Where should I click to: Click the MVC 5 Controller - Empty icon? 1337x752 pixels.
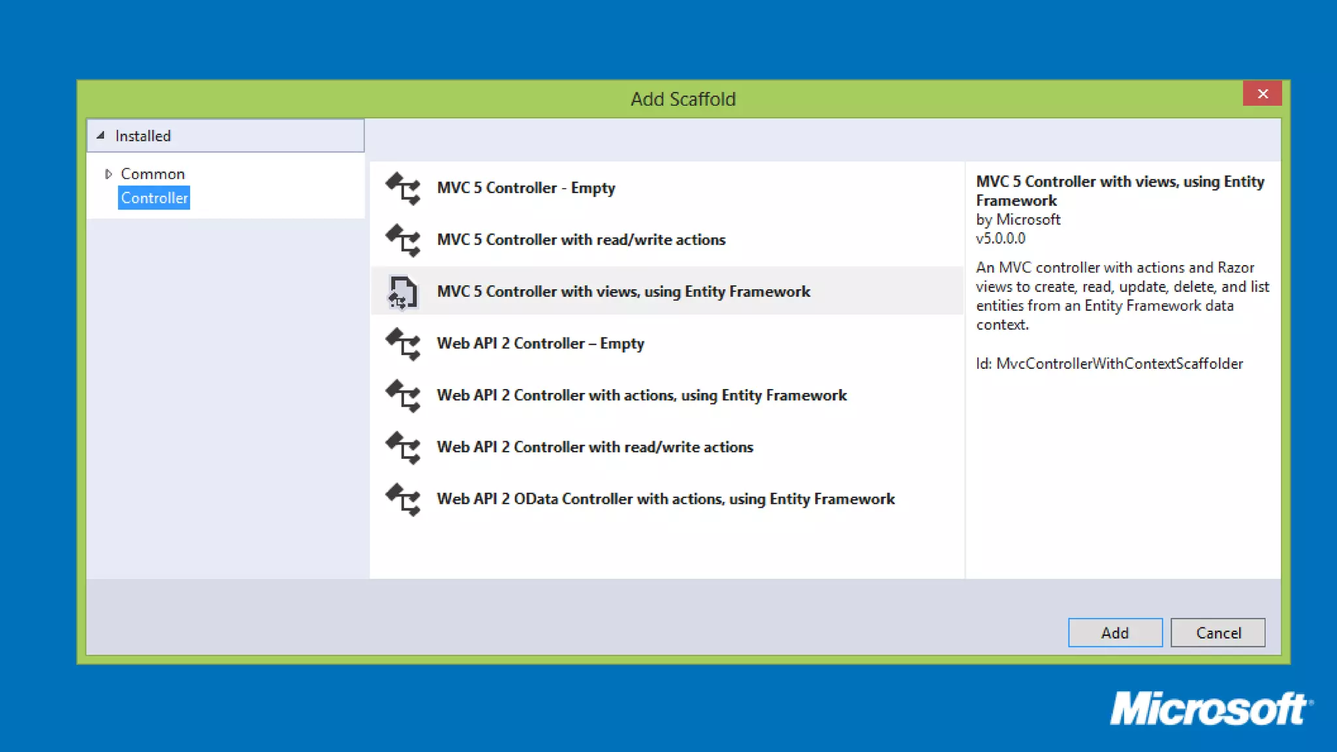[x=403, y=188]
